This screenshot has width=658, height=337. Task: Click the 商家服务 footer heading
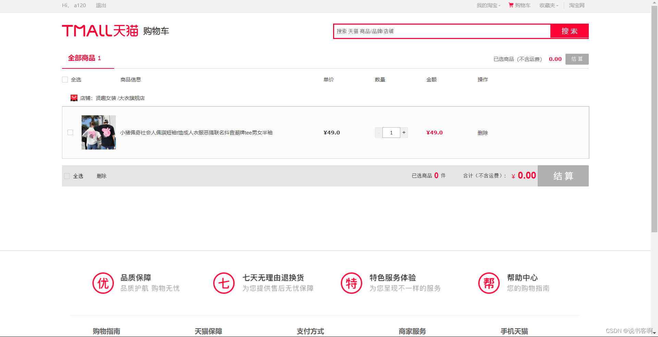pyautogui.click(x=412, y=331)
